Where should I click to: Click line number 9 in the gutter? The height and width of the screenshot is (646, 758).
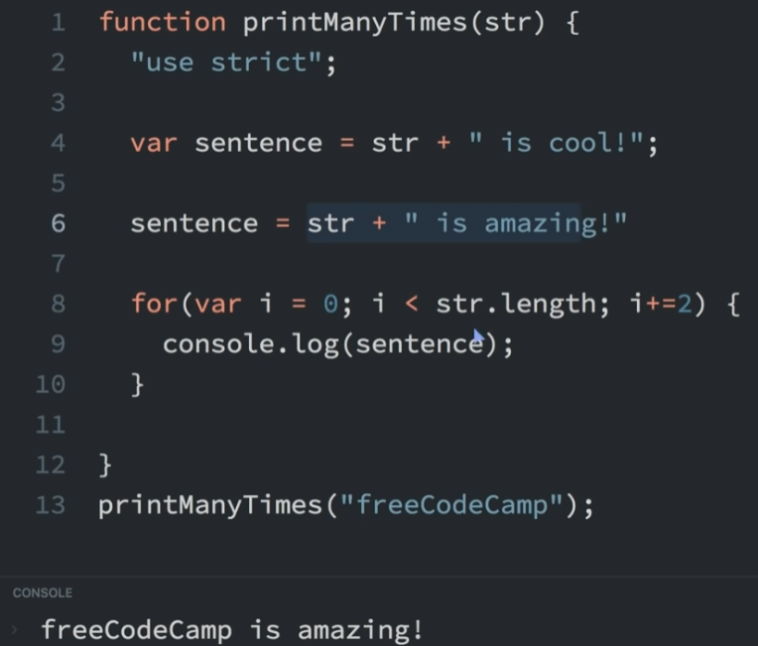click(x=59, y=344)
